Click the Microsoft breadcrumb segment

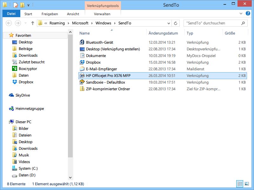coord(80,23)
